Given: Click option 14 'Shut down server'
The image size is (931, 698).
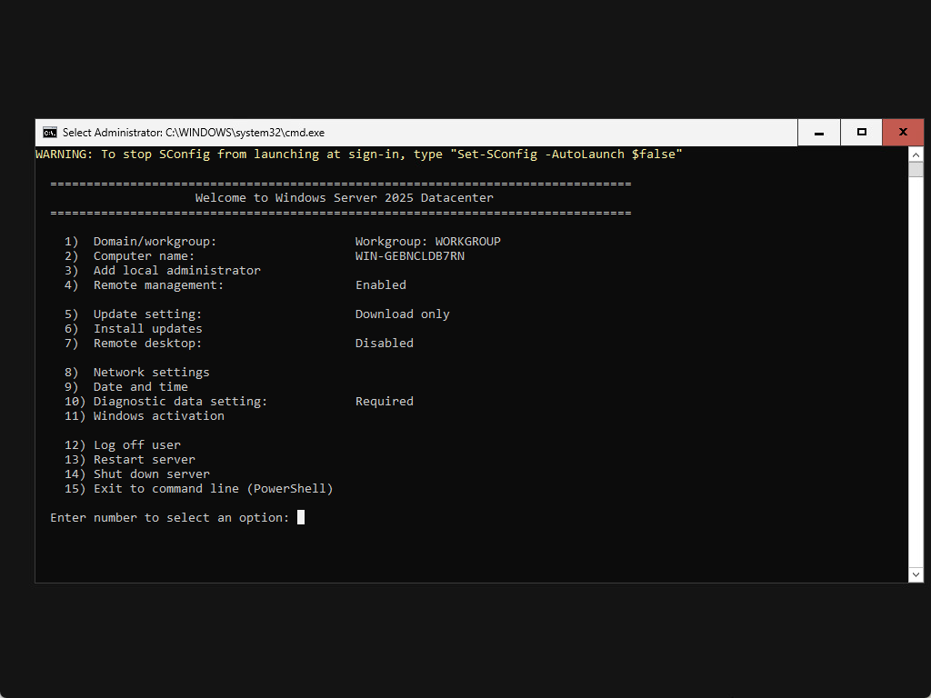Looking at the screenshot, I should point(152,474).
